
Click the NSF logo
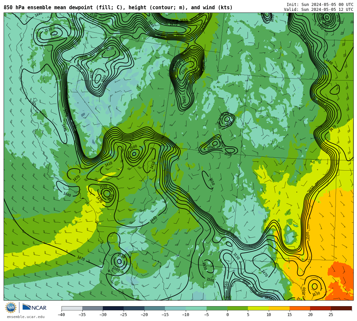coord(11,307)
